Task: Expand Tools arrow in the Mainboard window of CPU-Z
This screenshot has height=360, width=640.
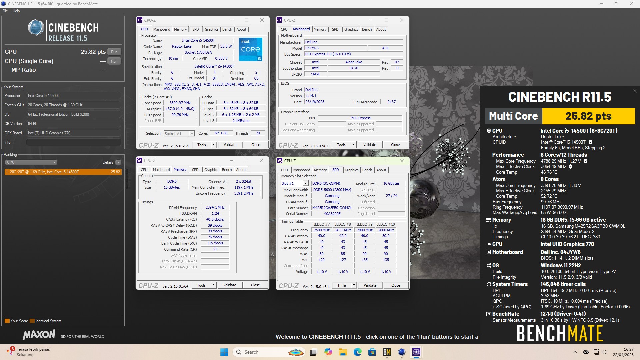Action: (354, 145)
